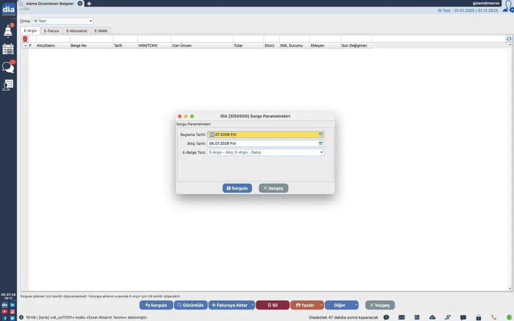Open the Instagram icon in the sidebar
Viewport: 514px width, 321px height.
[x=13, y=311]
